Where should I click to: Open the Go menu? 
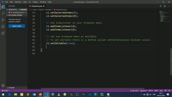30,2
